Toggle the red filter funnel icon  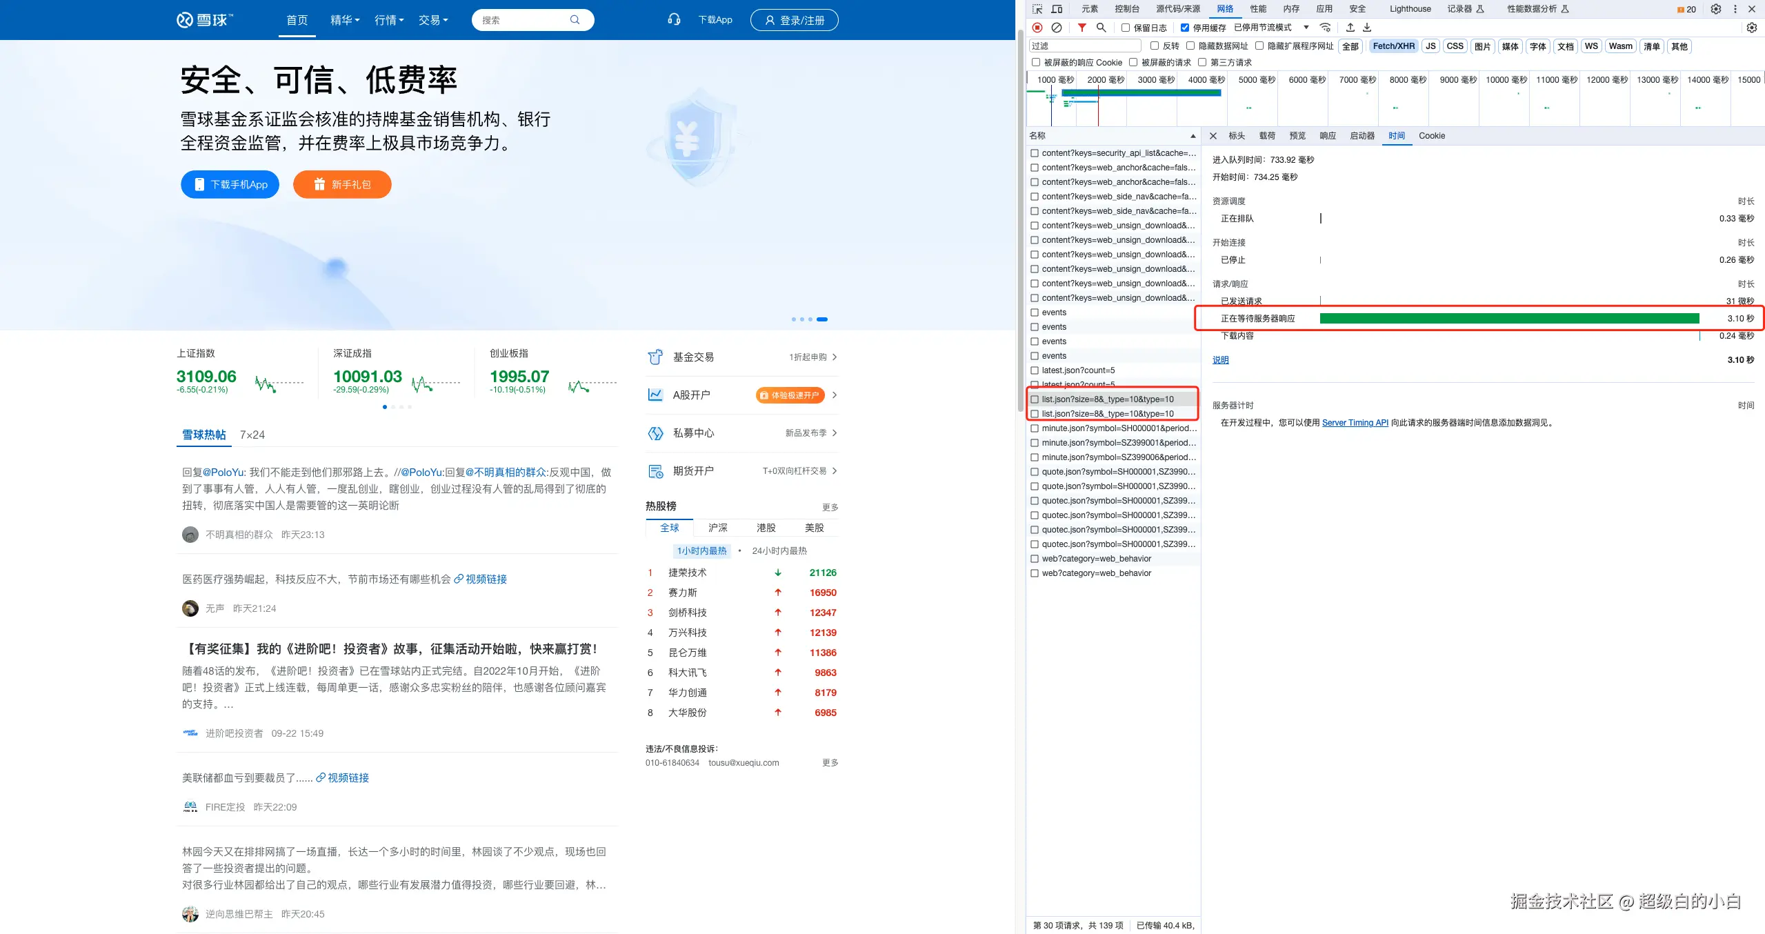pyautogui.click(x=1082, y=28)
